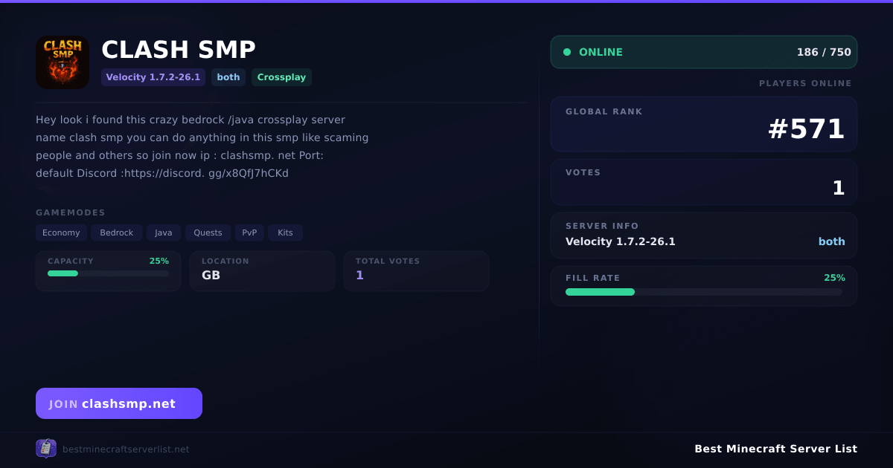Click the PLAYERS ONLINE label
Screen dimensions: 893x468
tap(805, 83)
